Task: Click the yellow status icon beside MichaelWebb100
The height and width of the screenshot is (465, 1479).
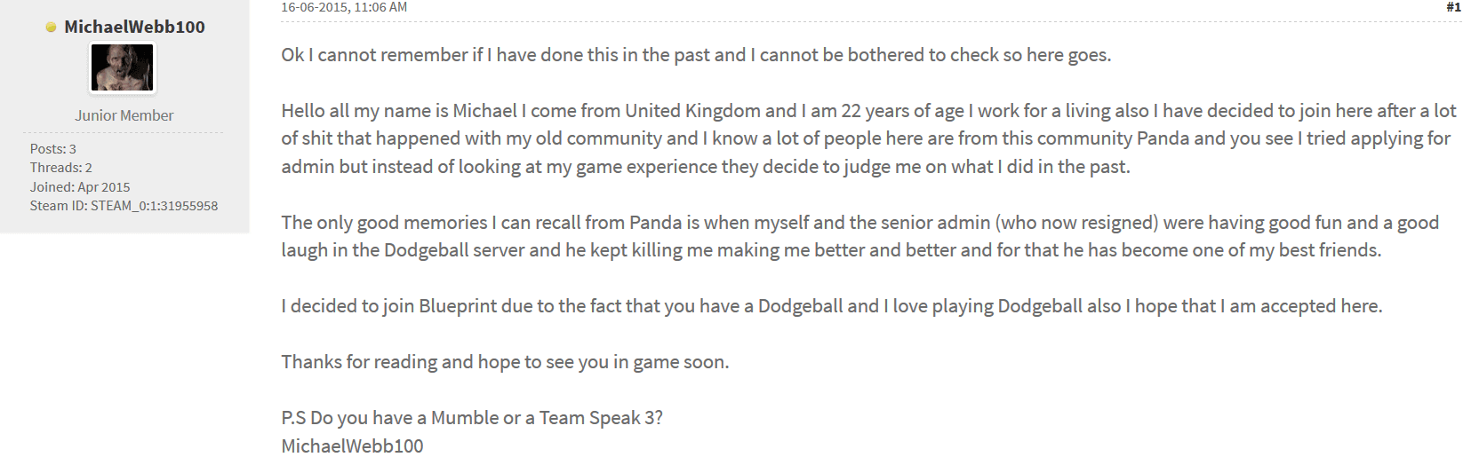Action: click(51, 28)
